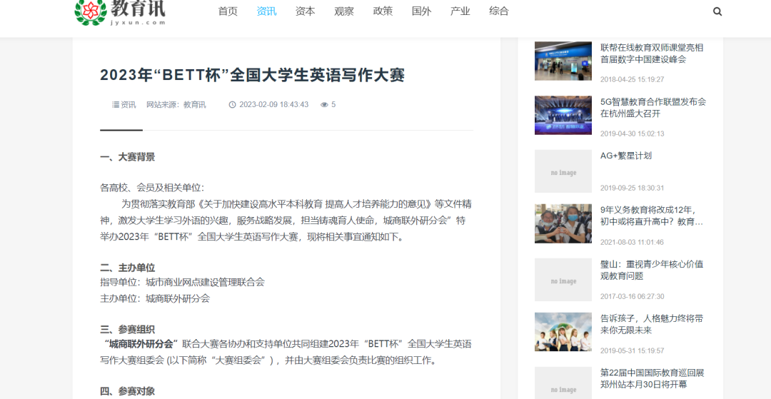Open thumbnail of 9年义务教育 article
The height and width of the screenshot is (399, 771).
point(563,223)
